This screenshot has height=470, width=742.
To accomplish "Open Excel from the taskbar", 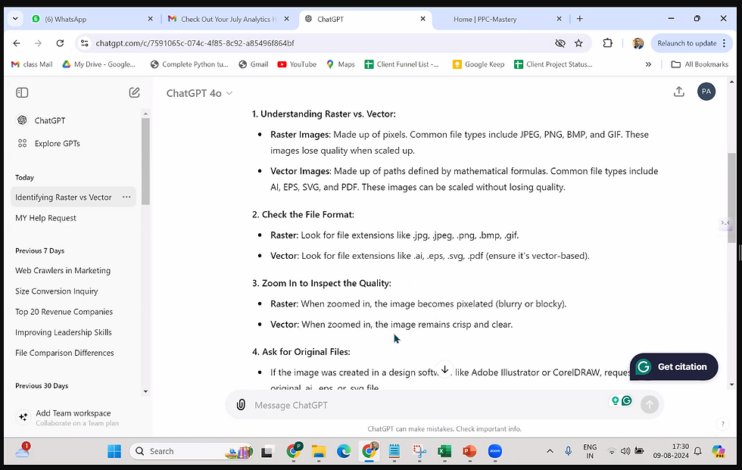I will click(444, 452).
